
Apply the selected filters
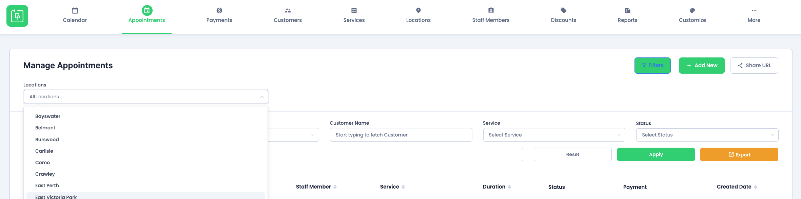656,154
